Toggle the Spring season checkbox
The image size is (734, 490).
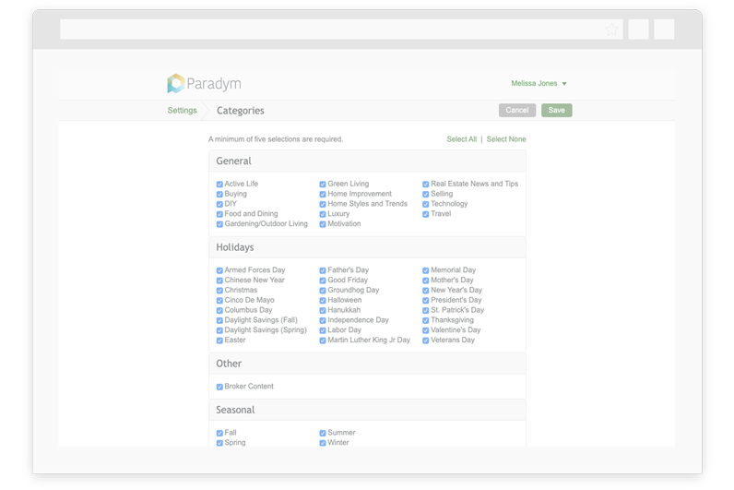219,443
